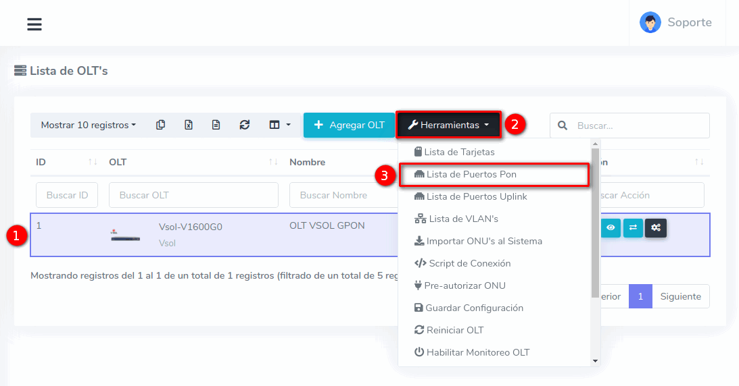Screen dimensions: 739x386
Task: Click the Soporte user avatar
Action: click(x=650, y=22)
